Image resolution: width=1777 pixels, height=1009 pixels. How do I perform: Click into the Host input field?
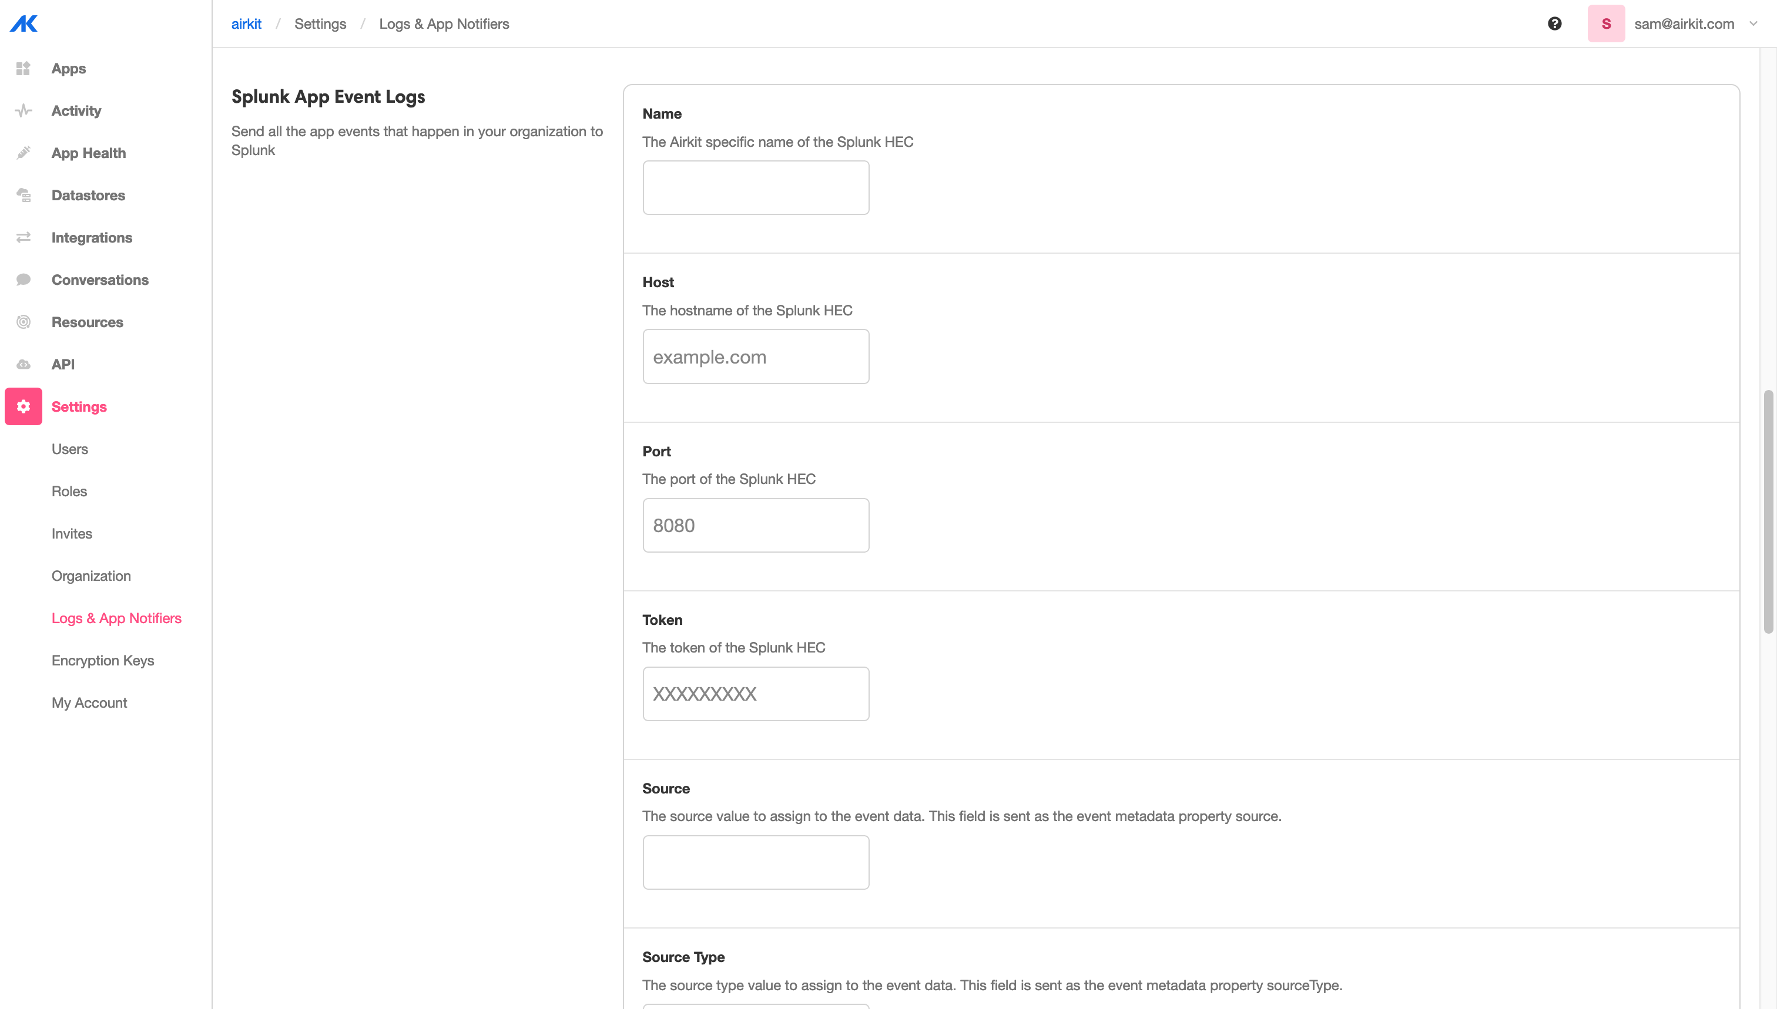[x=755, y=356]
